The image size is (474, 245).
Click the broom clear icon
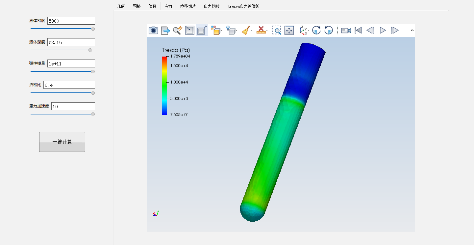click(246, 30)
